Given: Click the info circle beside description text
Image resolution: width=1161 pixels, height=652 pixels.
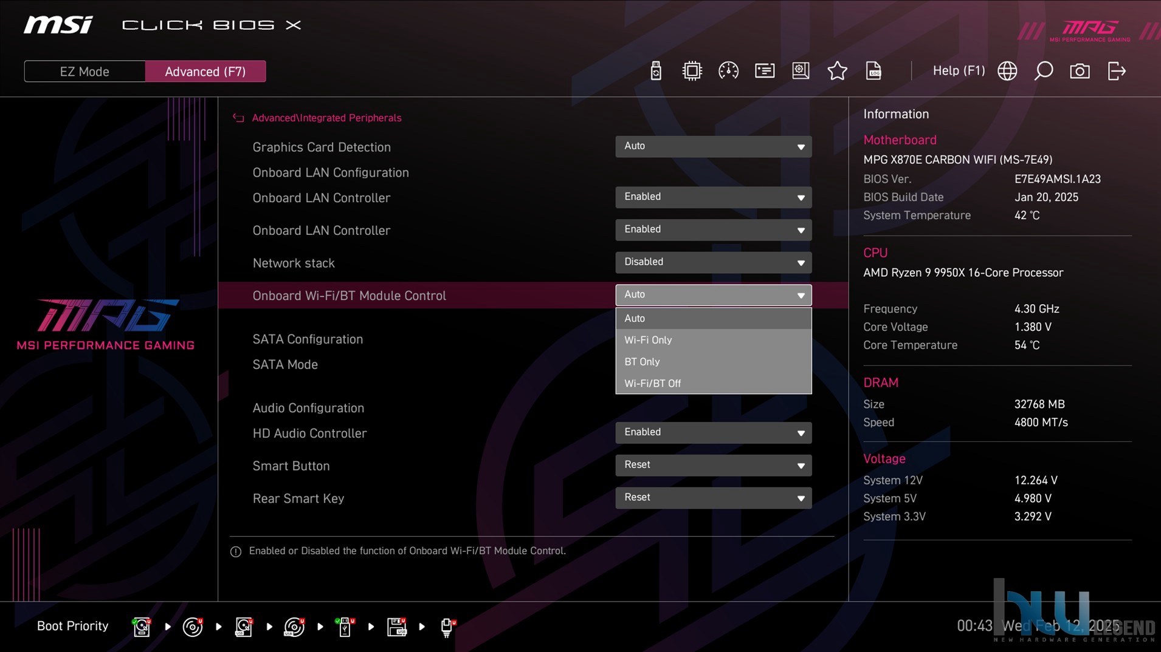Looking at the screenshot, I should click(x=236, y=551).
